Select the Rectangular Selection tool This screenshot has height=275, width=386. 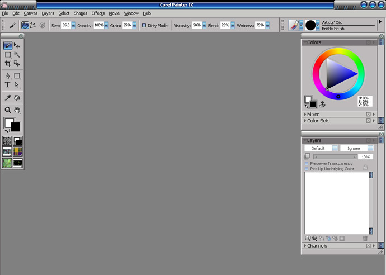pos(8,55)
